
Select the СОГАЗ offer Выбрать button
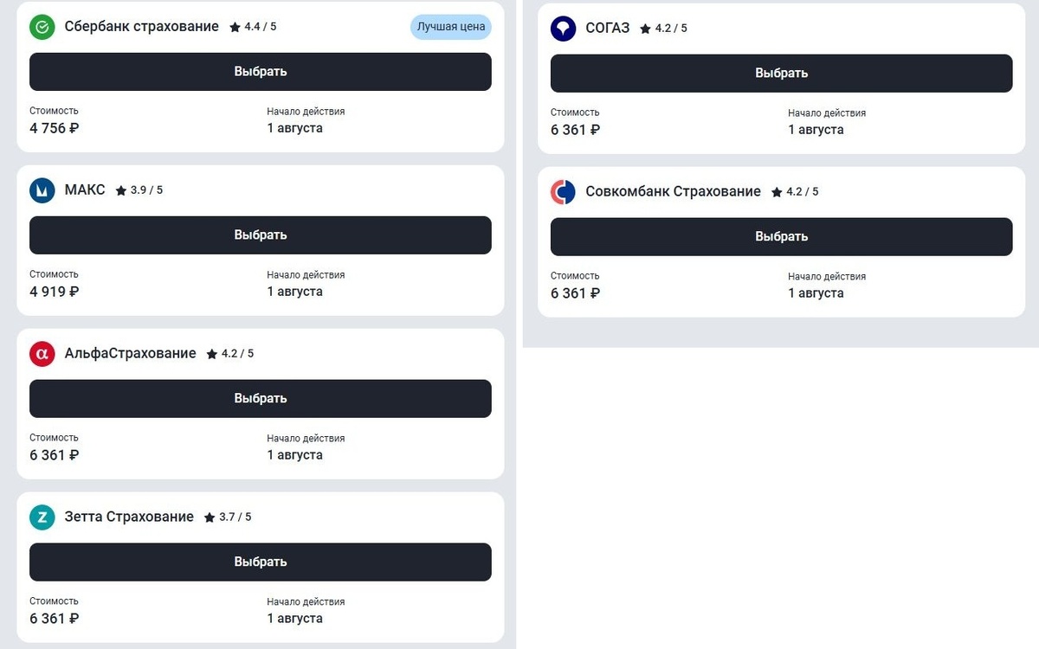[x=782, y=74]
